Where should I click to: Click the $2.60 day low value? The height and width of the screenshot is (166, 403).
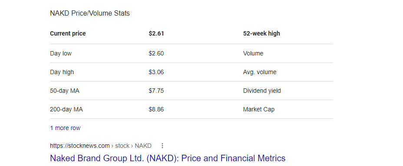point(156,53)
